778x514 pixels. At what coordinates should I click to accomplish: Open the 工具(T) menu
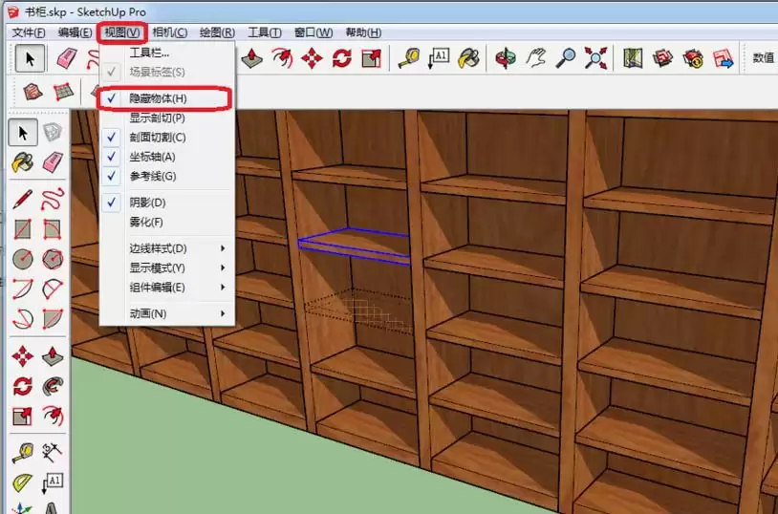point(265,32)
